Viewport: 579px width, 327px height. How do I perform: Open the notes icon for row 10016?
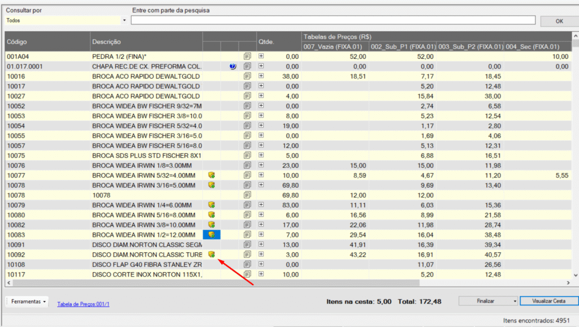point(247,76)
